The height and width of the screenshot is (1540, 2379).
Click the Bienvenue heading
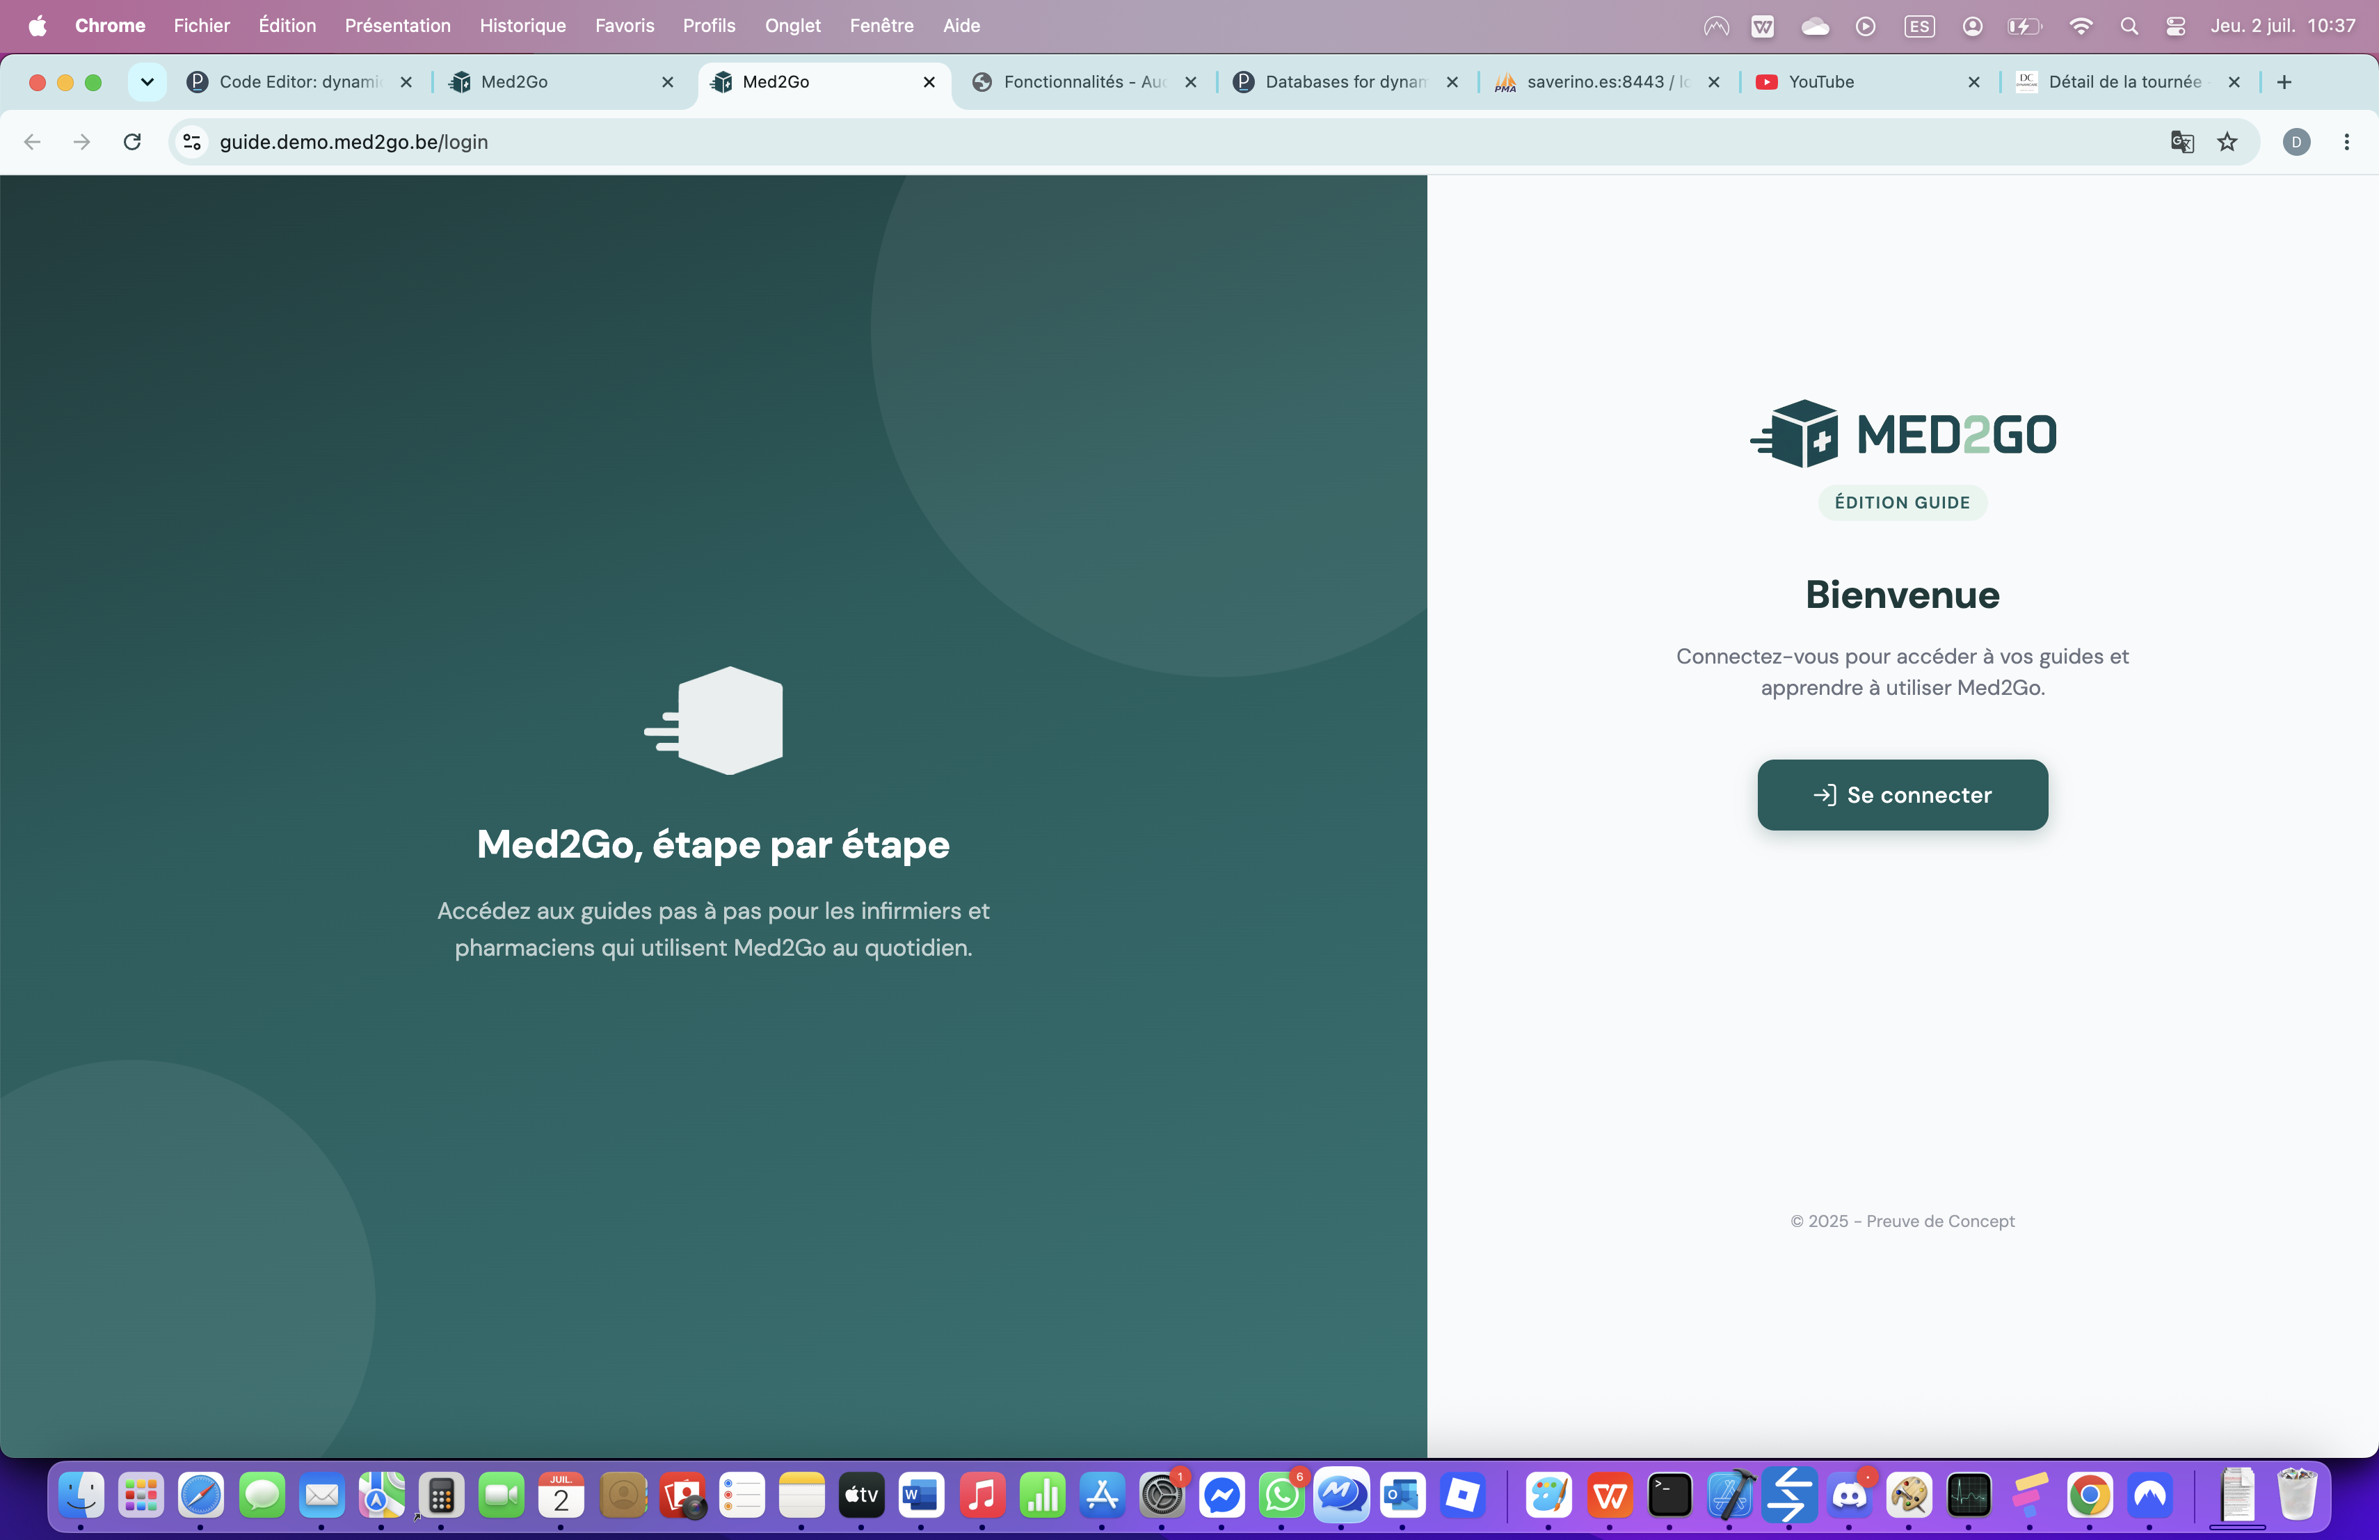1903,595
